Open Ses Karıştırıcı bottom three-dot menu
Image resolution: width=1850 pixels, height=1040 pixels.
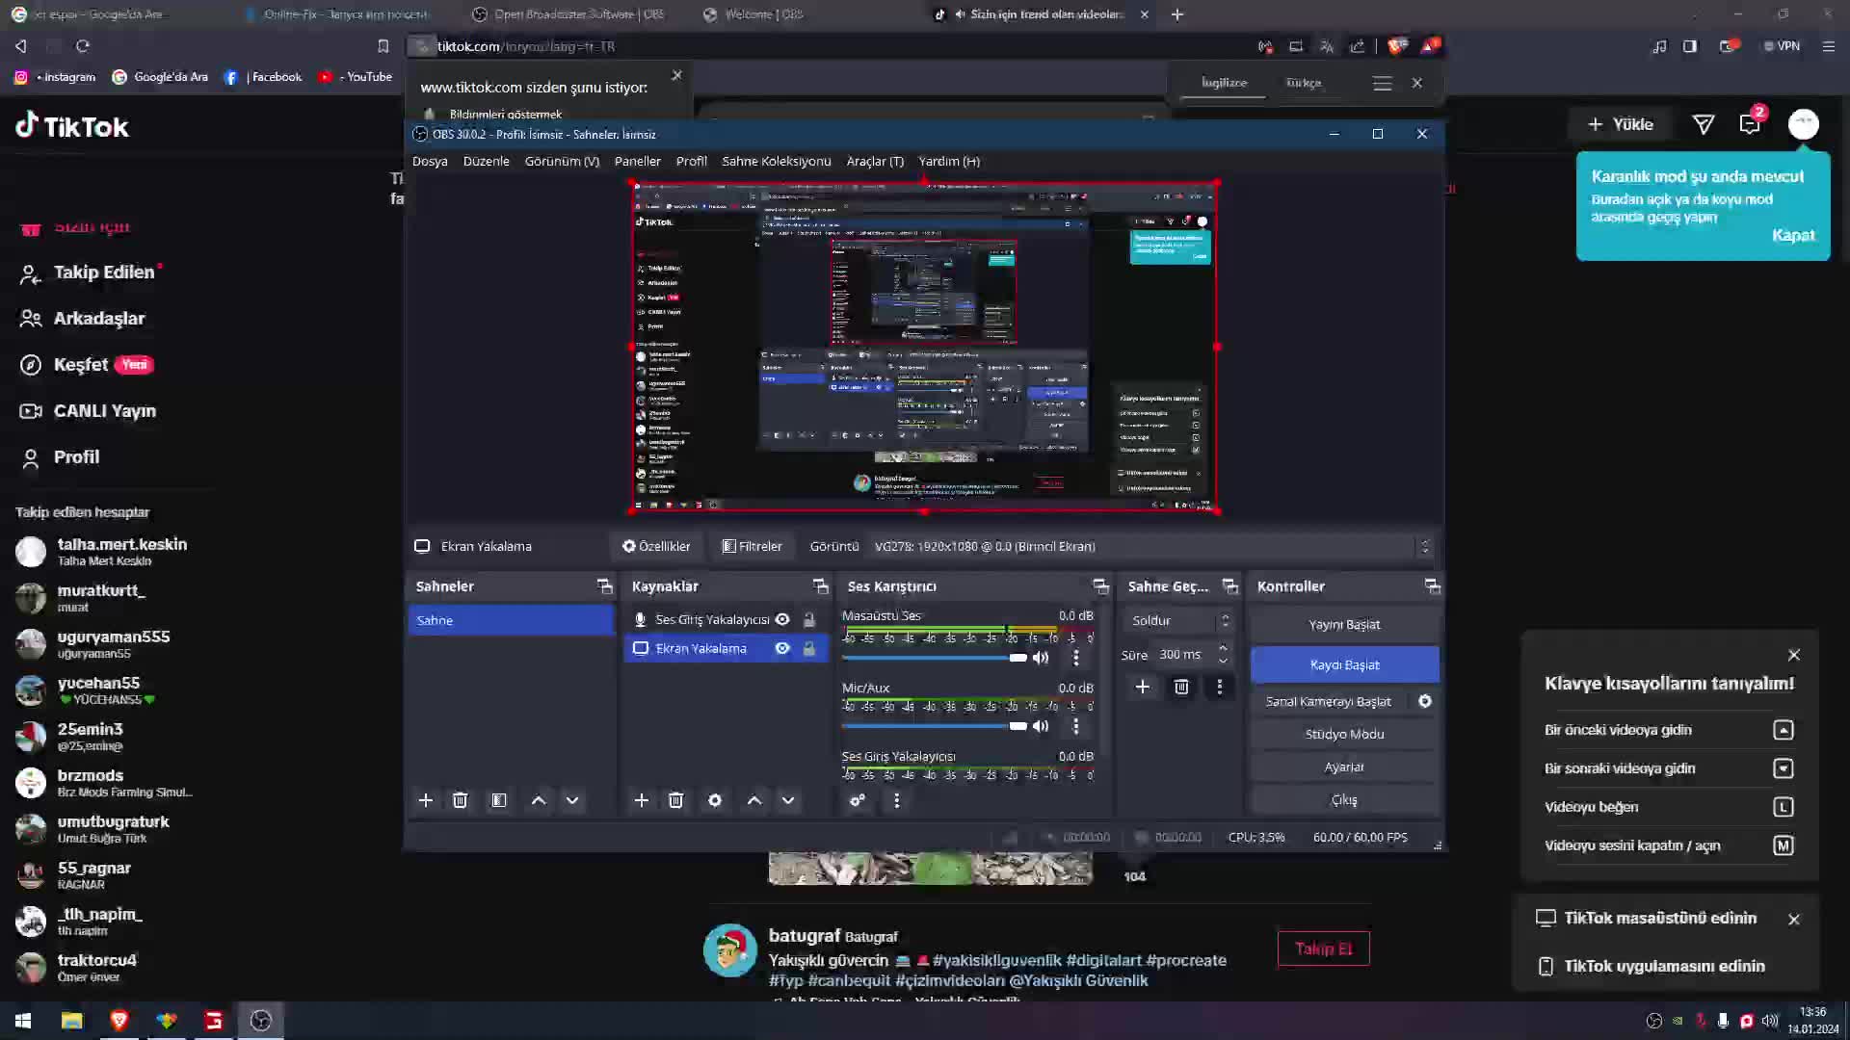pos(896,800)
